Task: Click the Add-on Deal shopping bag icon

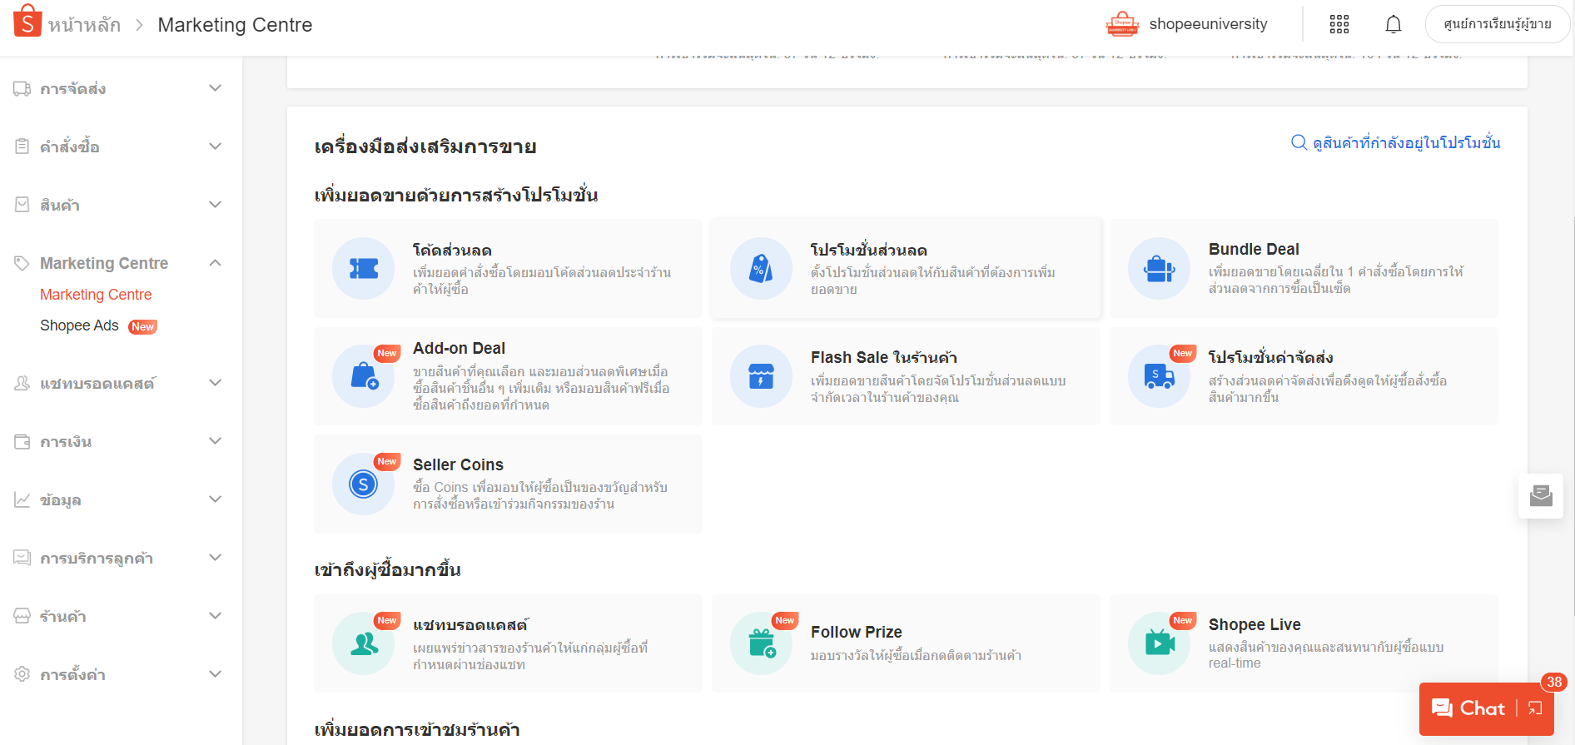Action: tap(364, 376)
